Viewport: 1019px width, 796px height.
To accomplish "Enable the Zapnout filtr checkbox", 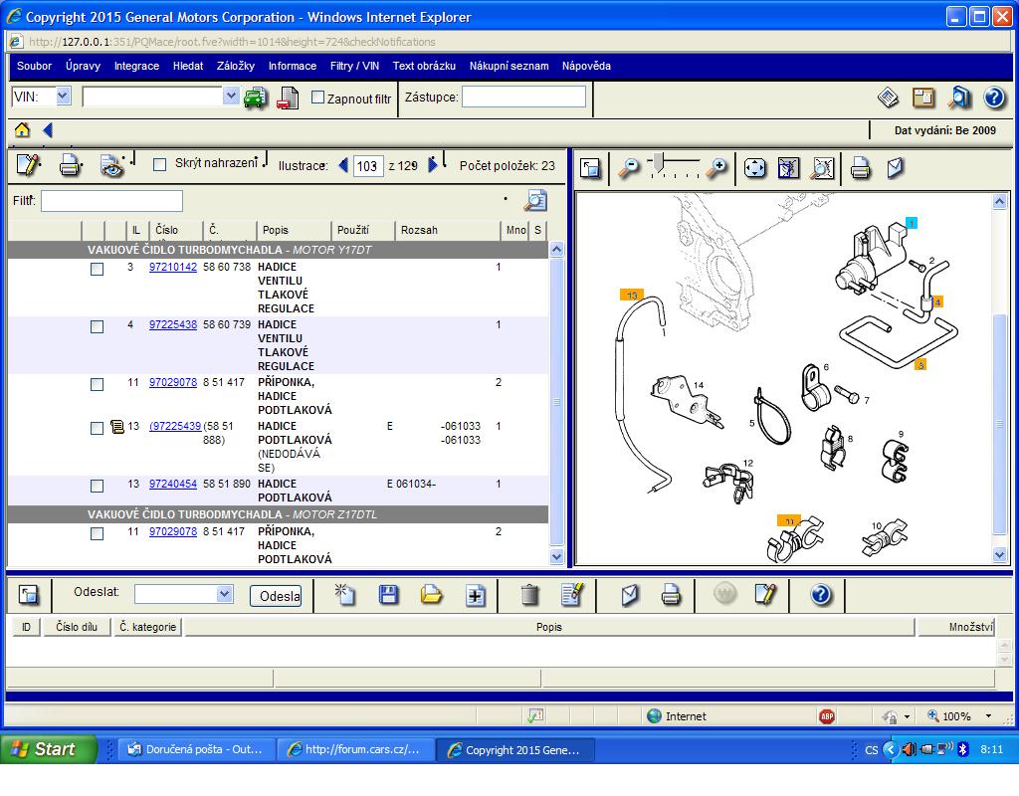I will click(318, 98).
